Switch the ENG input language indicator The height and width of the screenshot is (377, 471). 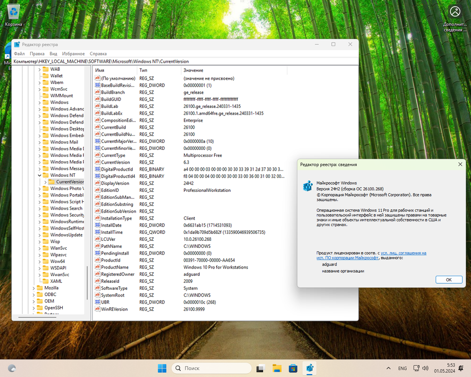[x=403, y=368]
